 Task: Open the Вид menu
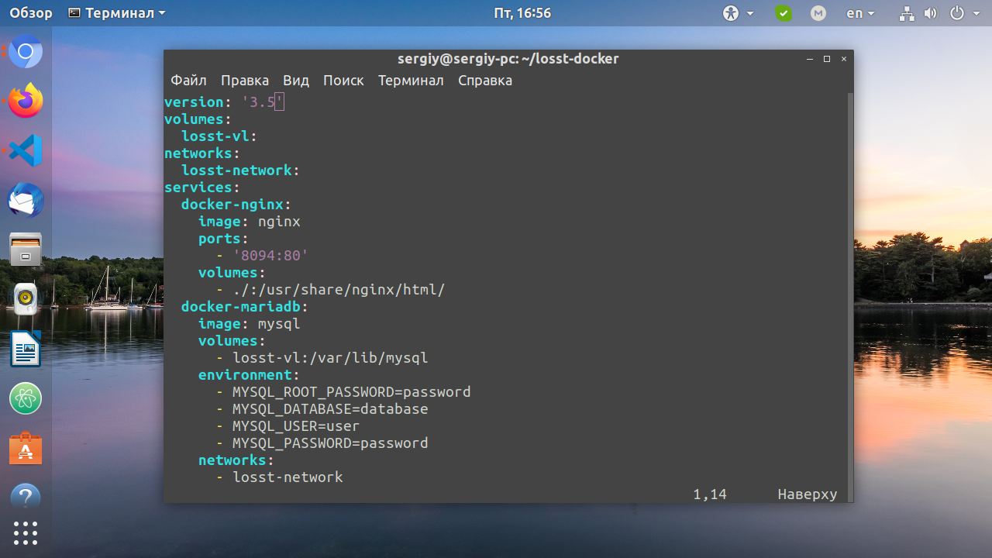(x=296, y=81)
